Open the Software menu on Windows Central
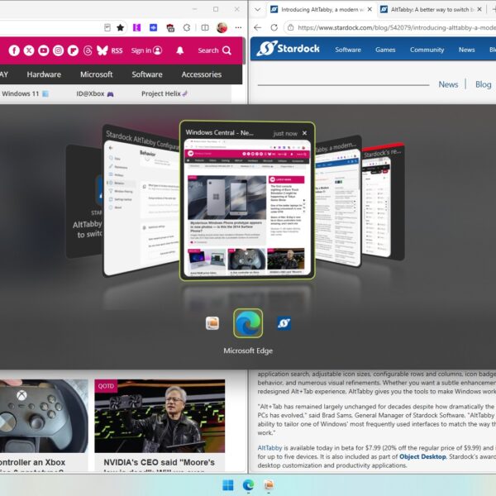This screenshot has height=496, width=496. click(147, 74)
